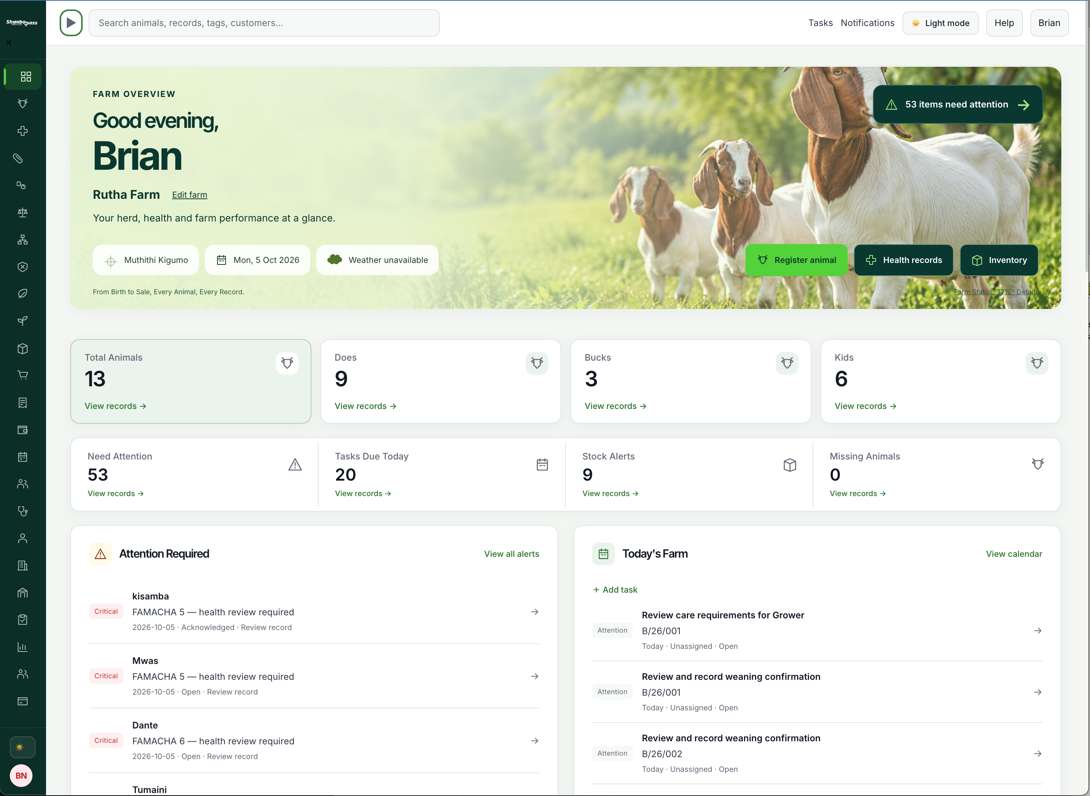Click View all alerts link
The width and height of the screenshot is (1090, 796).
(511, 554)
